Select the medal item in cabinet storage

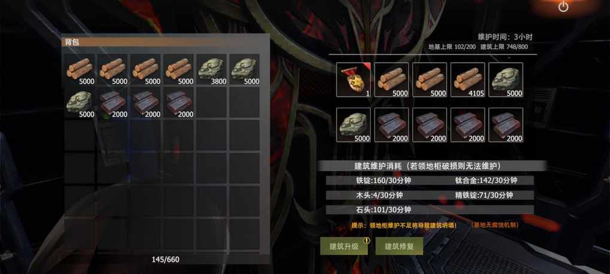coord(353,79)
